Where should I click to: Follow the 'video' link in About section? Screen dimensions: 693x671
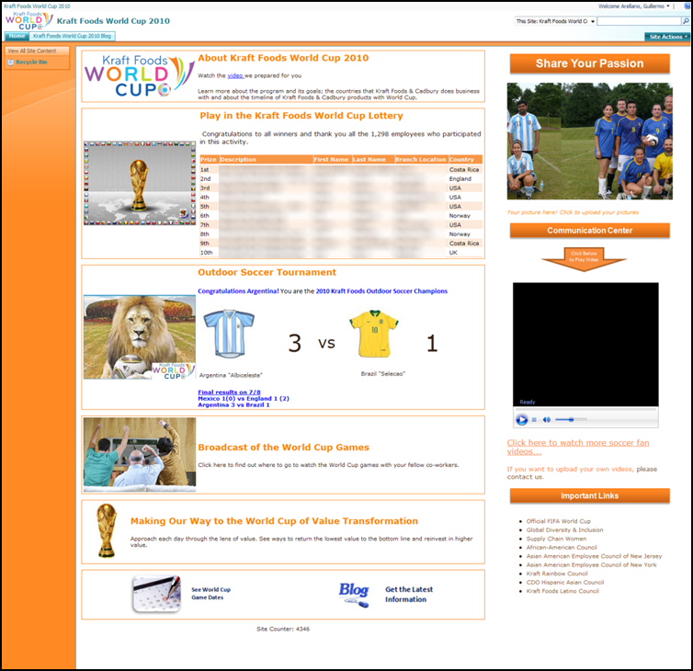click(235, 75)
